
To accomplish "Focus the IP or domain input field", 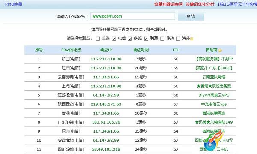I will [x=133, y=16].
